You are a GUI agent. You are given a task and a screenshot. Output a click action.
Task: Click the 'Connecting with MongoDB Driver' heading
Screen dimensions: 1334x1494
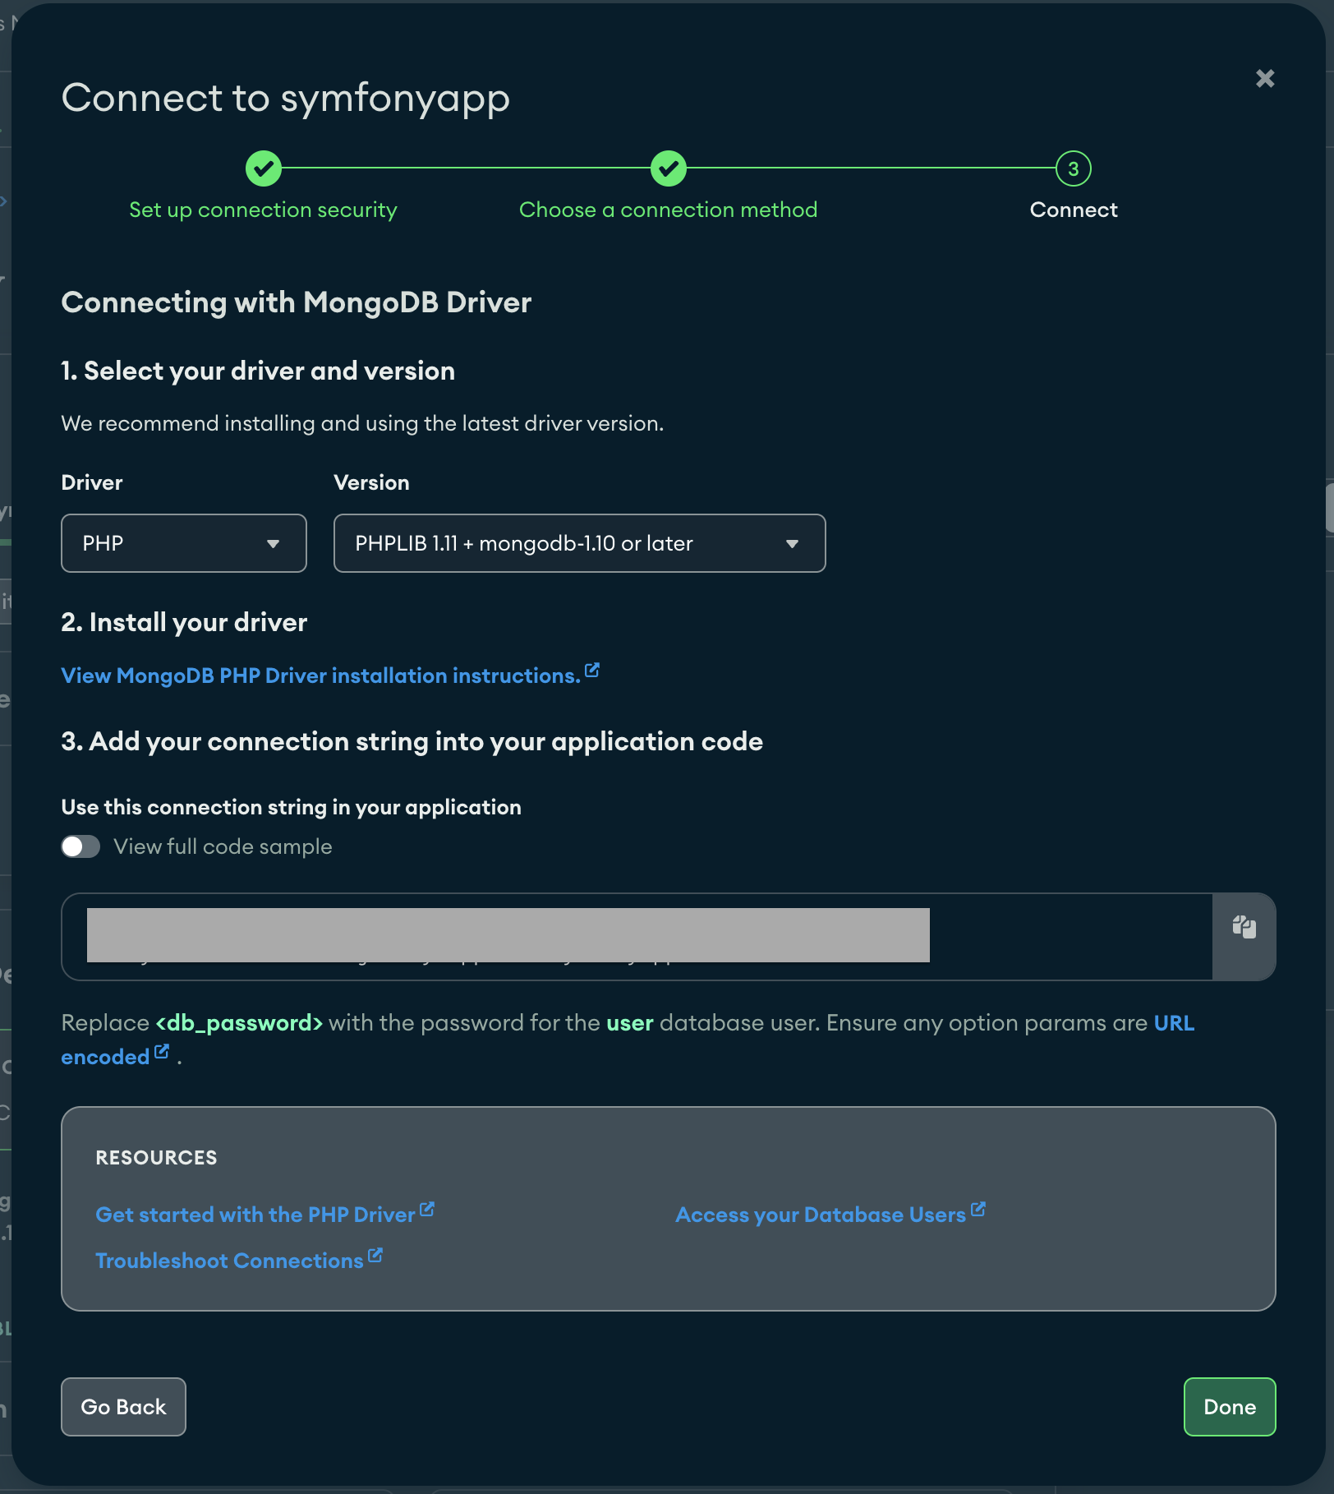point(297,302)
